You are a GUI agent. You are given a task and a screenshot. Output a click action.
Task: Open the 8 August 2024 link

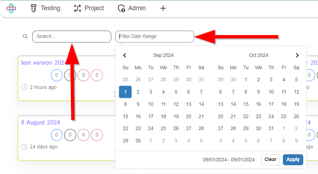pyautogui.click(x=41, y=122)
